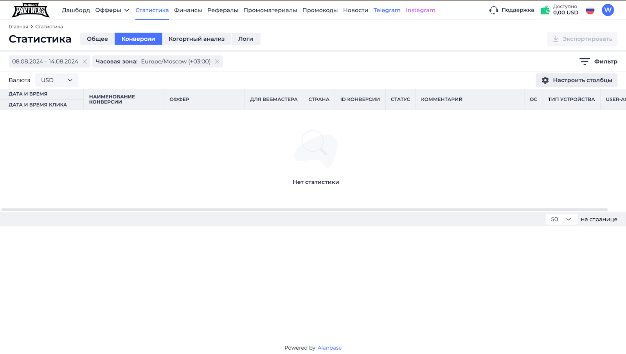Click the Экспортировать button
Image resolution: width=626 pixels, height=354 pixels.
pos(582,39)
